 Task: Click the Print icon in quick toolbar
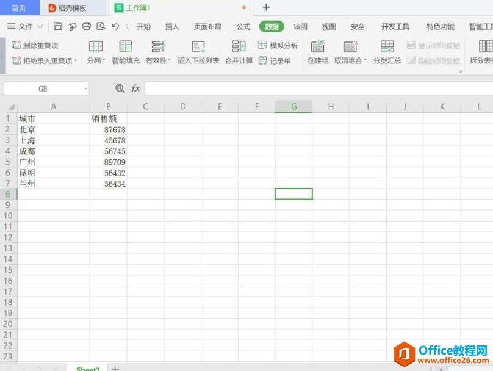(87, 26)
